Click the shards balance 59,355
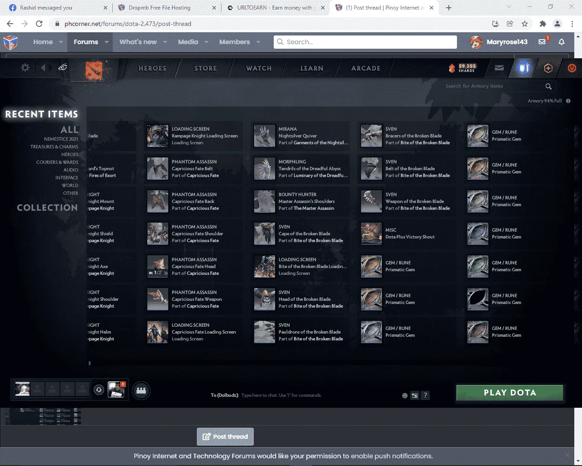 coord(462,68)
